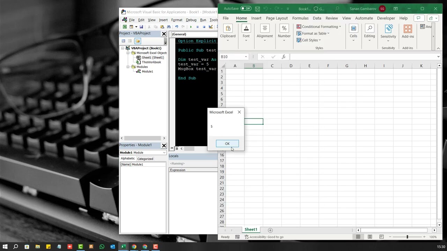Close the Properties - Module1 pane
This screenshot has height=251, width=447.
(164, 145)
